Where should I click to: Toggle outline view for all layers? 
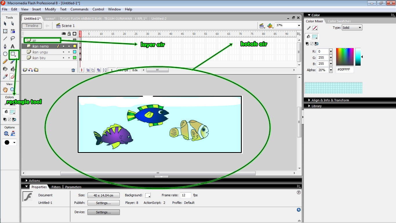75,34
